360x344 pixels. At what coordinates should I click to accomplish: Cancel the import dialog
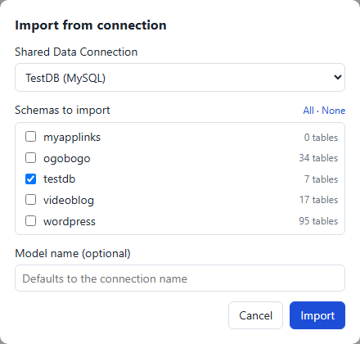tap(255, 315)
